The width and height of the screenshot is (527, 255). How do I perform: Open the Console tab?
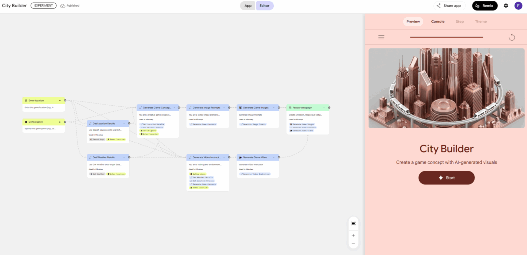pyautogui.click(x=438, y=21)
